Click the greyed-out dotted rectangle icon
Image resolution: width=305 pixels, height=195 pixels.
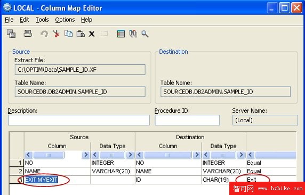point(105,33)
